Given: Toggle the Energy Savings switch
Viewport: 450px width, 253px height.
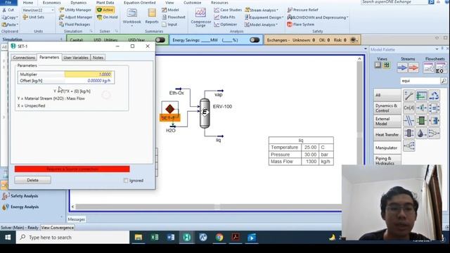Looking at the screenshot, I should [255, 40].
